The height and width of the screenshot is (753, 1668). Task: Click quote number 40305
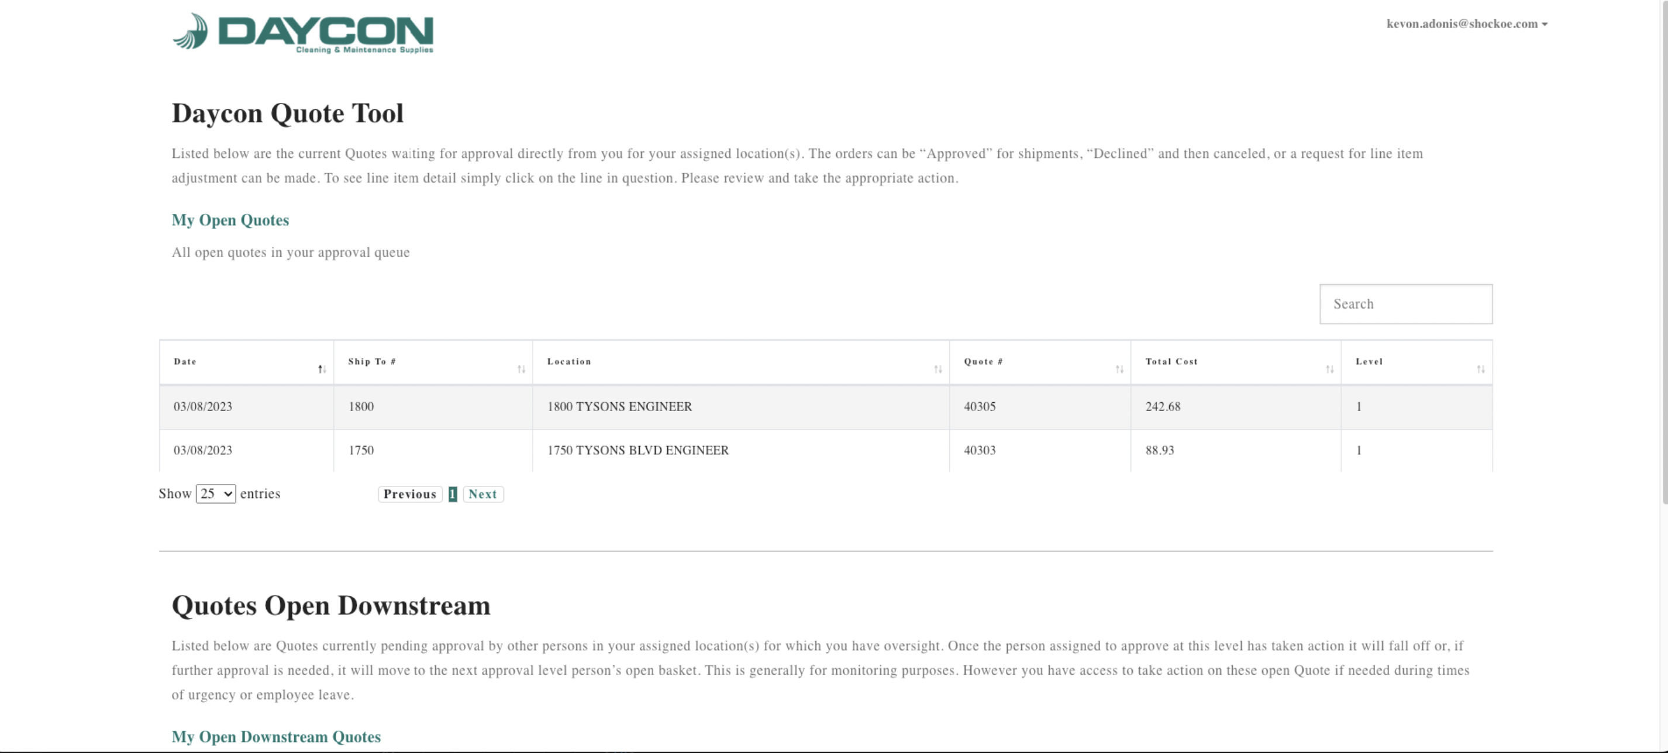point(979,406)
